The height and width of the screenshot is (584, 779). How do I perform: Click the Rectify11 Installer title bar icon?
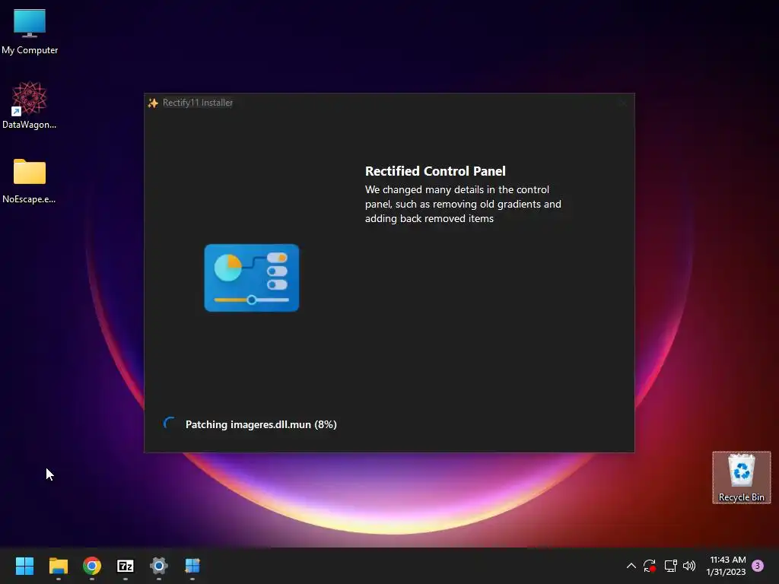click(153, 103)
